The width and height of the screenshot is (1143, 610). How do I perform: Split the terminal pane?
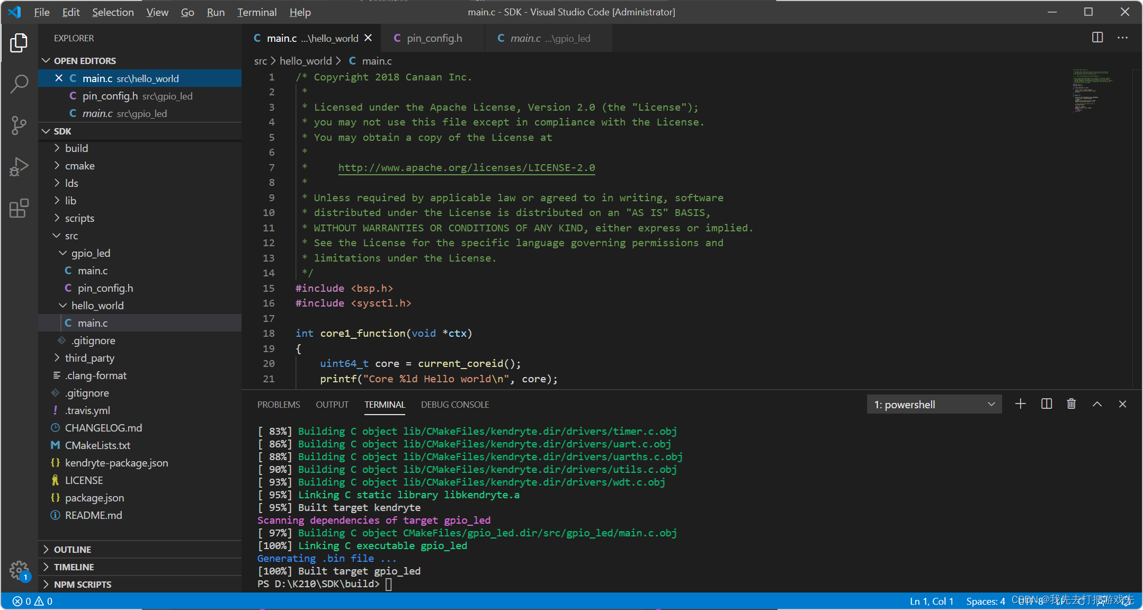[1046, 404]
